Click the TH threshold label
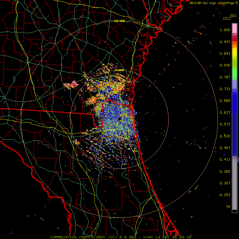The image size is (239, 239). point(228,207)
